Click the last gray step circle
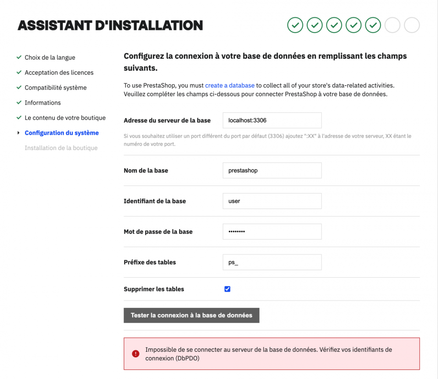This screenshot has width=438, height=379. tap(412, 25)
